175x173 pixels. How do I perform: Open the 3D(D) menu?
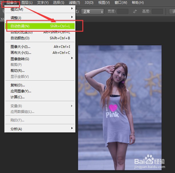point(89,3)
